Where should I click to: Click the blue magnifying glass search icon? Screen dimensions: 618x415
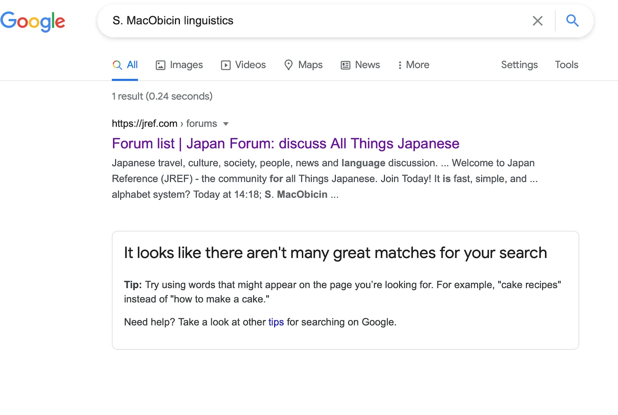tap(573, 21)
